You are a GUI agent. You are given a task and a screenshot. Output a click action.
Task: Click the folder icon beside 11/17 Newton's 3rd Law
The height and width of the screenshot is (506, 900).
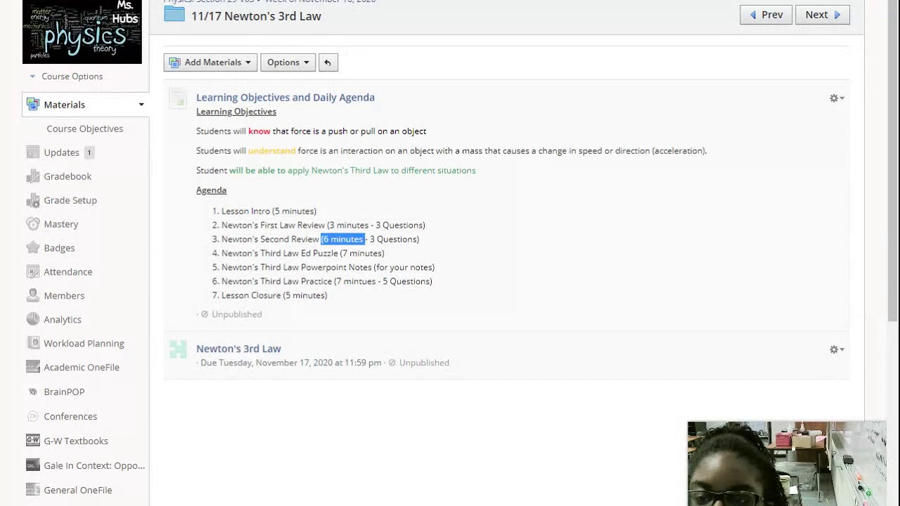click(x=174, y=14)
